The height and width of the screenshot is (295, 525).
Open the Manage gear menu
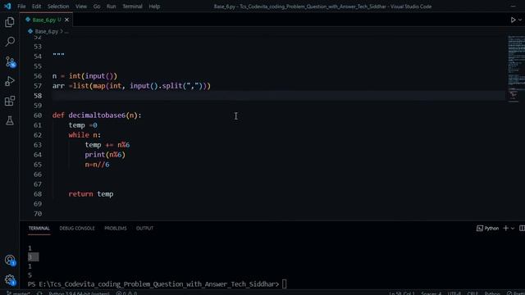point(10,279)
